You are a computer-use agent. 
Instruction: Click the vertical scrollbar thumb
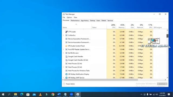pyautogui.click(x=167, y=36)
